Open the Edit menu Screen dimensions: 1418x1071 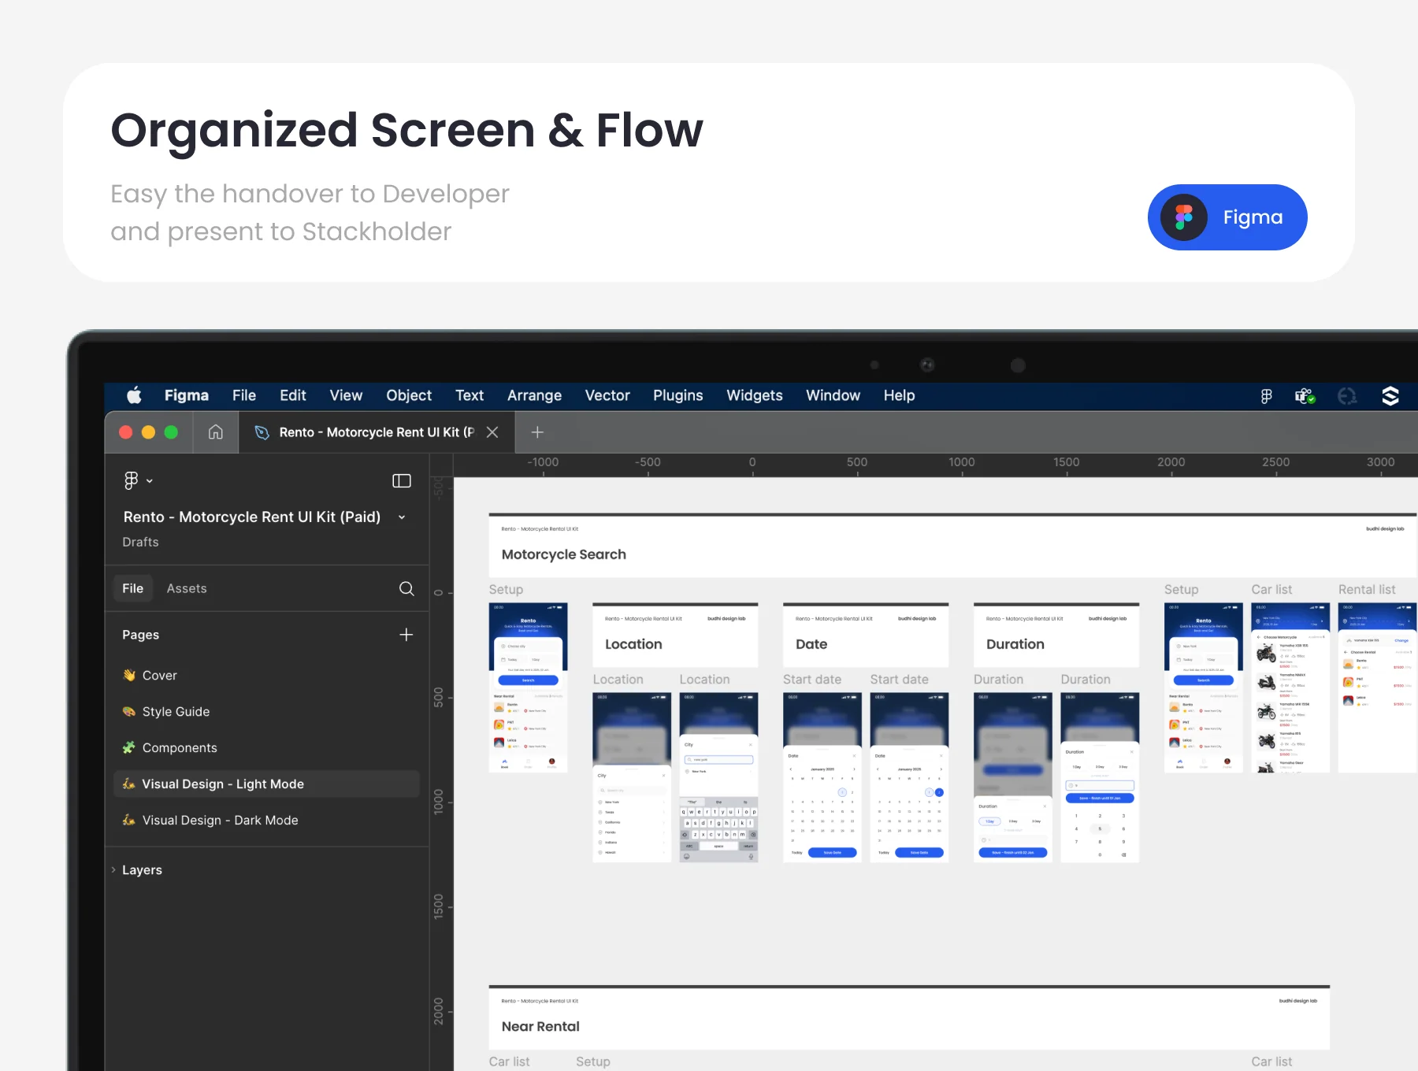293,395
